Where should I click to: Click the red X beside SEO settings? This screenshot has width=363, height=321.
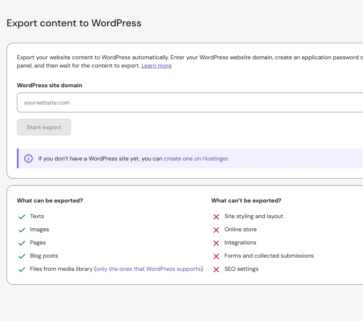(216, 269)
